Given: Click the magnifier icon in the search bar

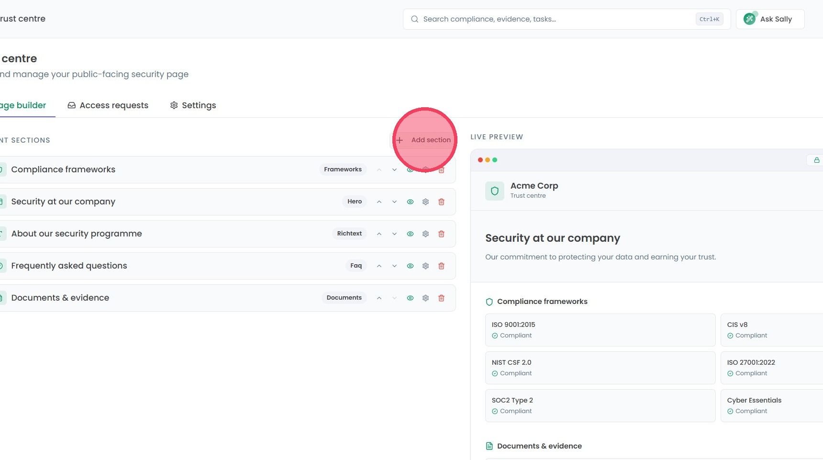Looking at the screenshot, I should tap(414, 19).
